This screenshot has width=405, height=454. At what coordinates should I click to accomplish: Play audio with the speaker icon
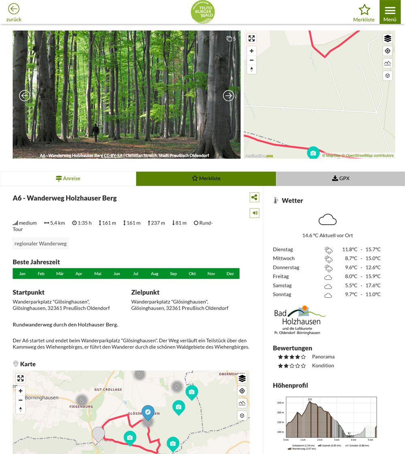pyautogui.click(x=254, y=213)
